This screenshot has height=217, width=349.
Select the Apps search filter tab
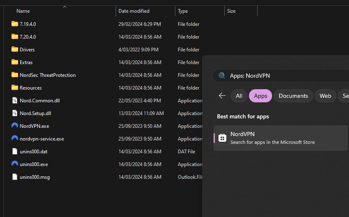261,96
